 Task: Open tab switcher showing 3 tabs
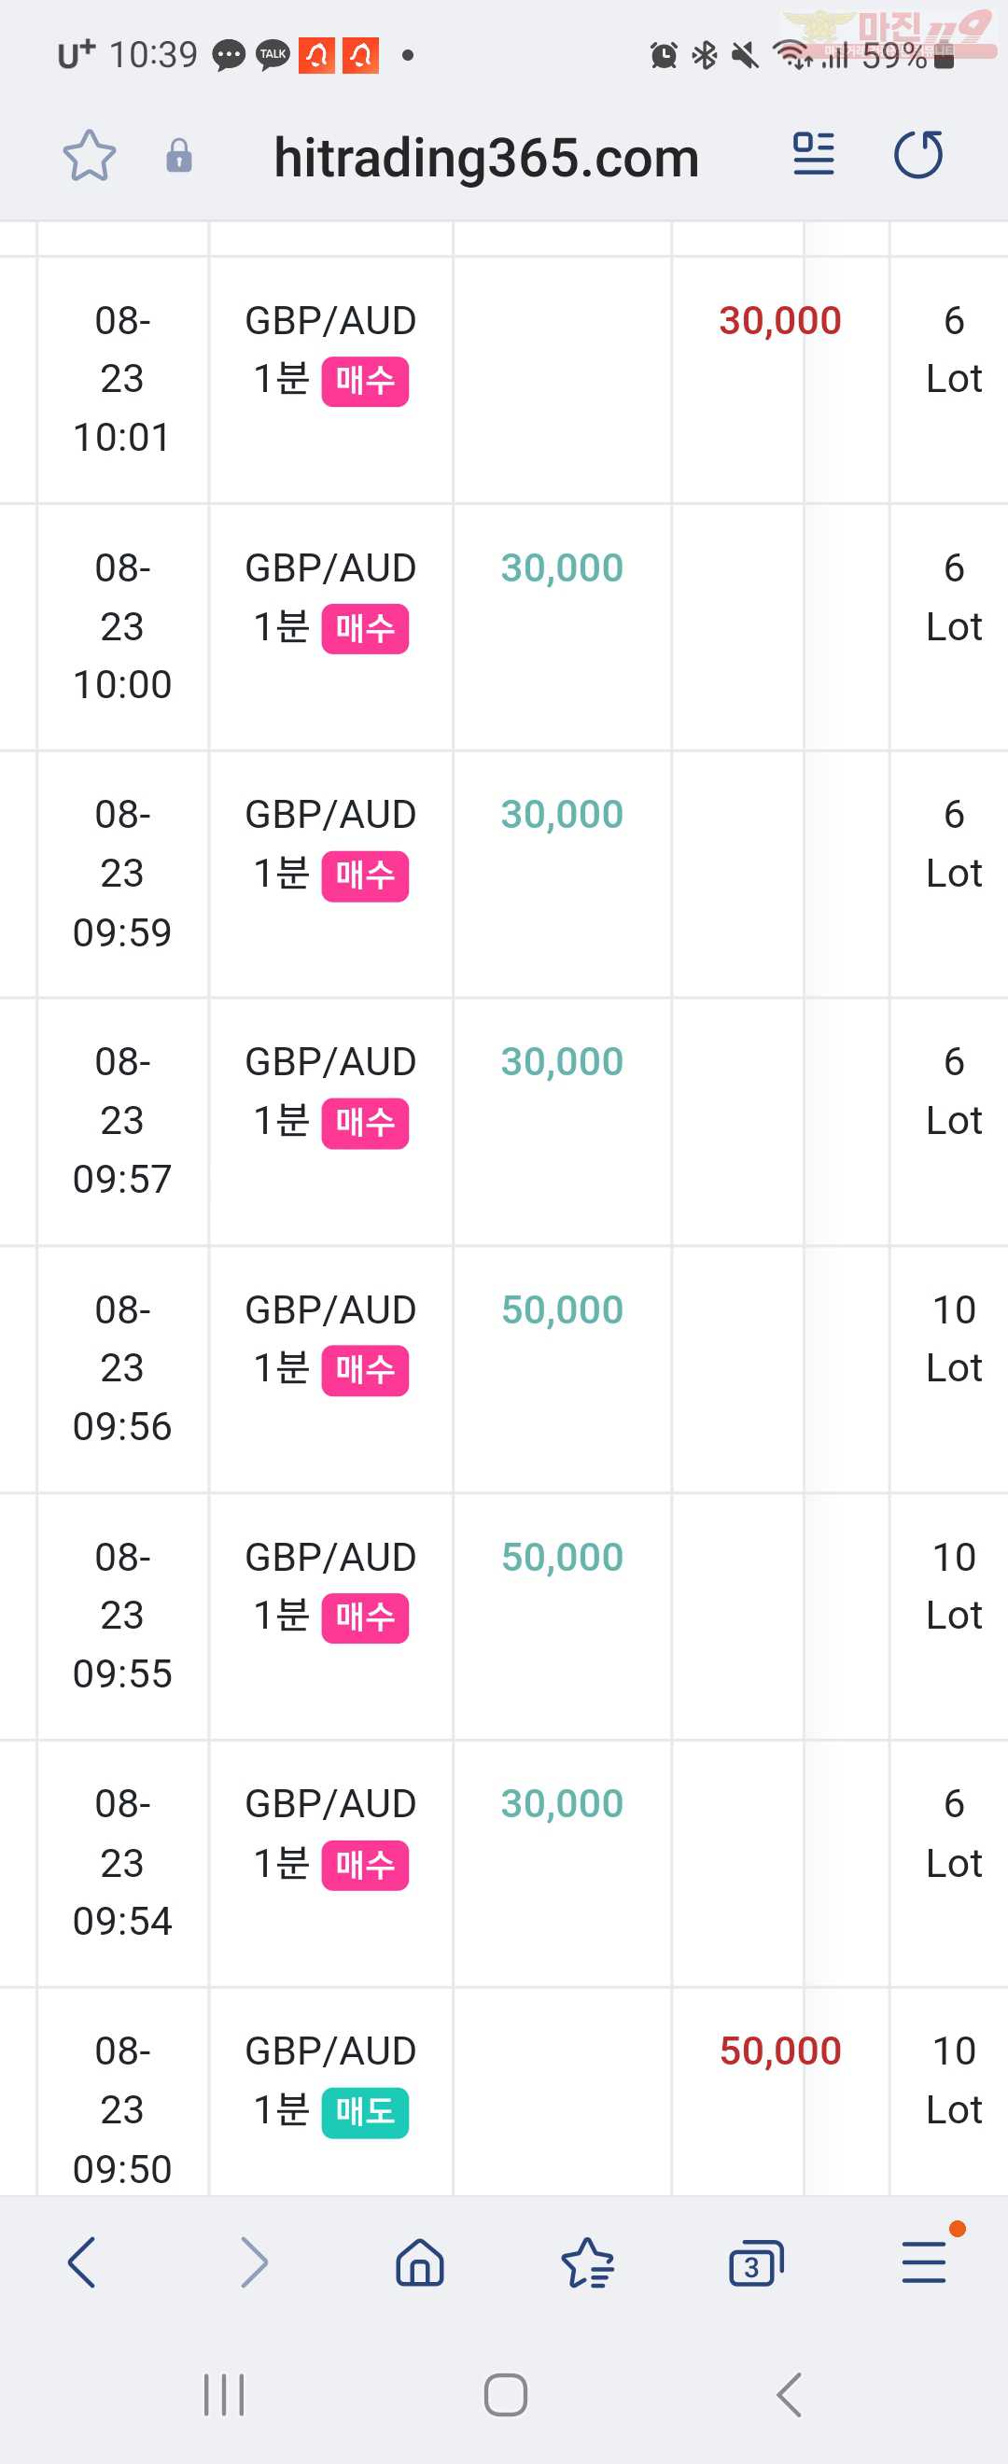coord(755,2263)
